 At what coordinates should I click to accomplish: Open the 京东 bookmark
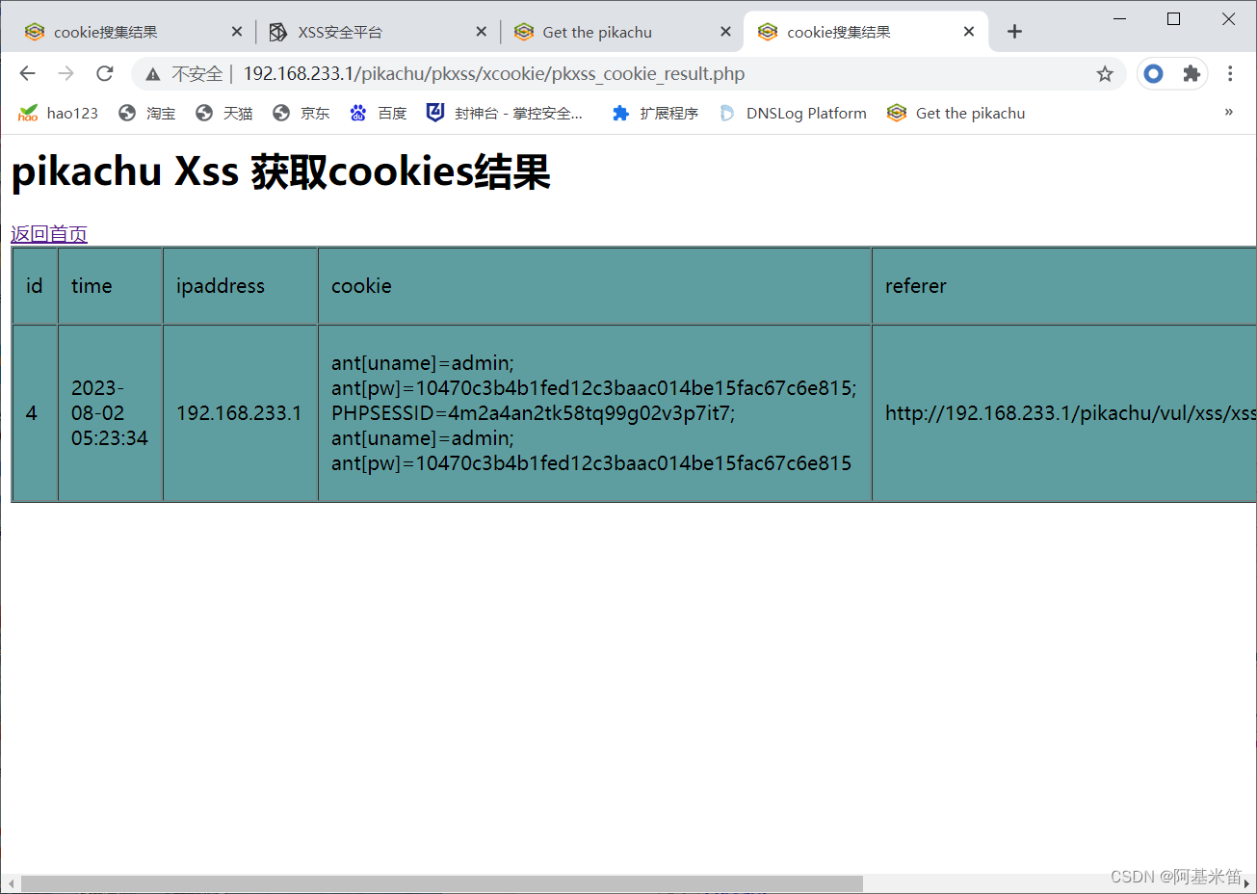[301, 113]
